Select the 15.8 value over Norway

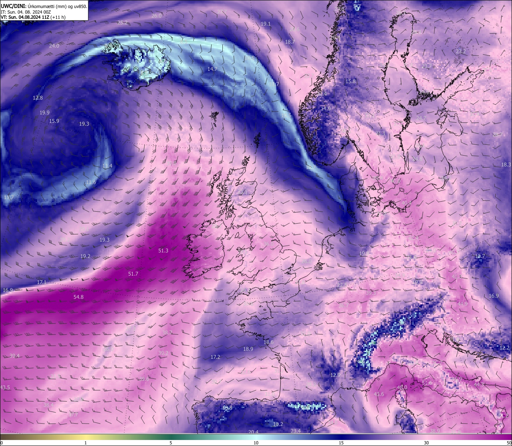350,81
